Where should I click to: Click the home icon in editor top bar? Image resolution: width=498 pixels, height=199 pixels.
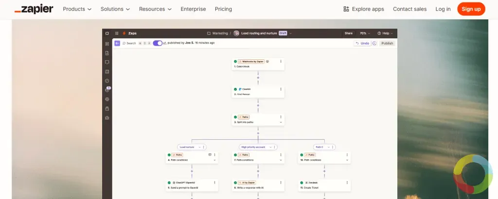click(x=107, y=33)
